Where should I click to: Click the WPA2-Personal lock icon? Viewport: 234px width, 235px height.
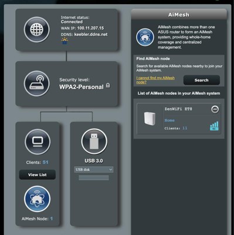coord(108,85)
